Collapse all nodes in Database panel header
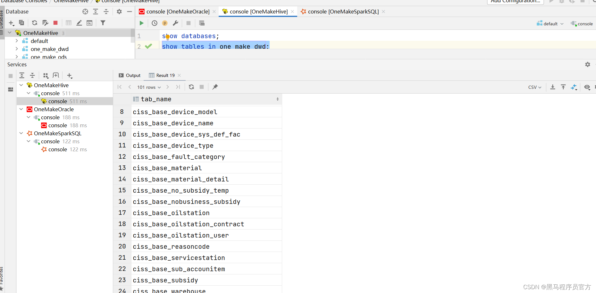Viewport: 596px width, 293px height. [106, 12]
